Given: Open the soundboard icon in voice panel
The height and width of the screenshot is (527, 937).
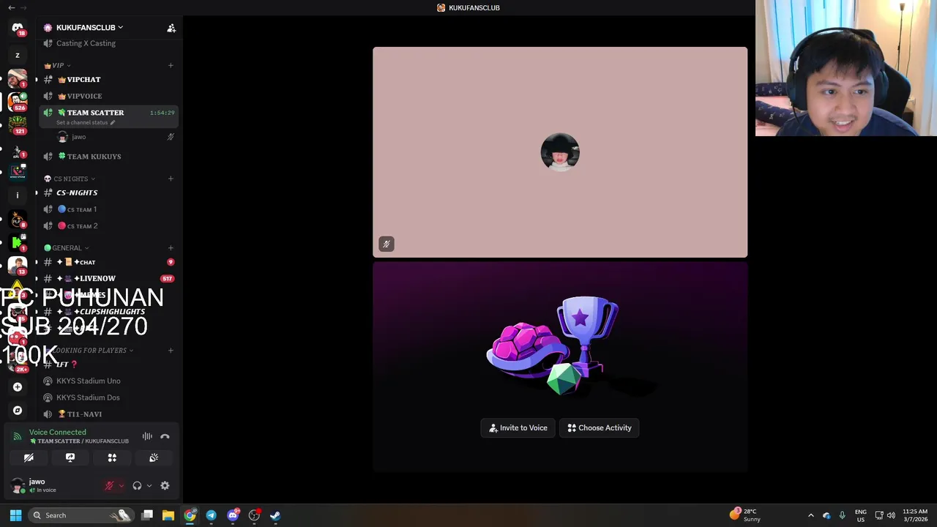Looking at the screenshot, I should click(x=154, y=457).
